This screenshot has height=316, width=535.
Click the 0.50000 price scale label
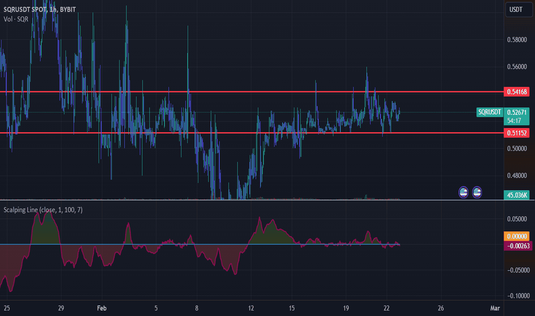click(517, 148)
